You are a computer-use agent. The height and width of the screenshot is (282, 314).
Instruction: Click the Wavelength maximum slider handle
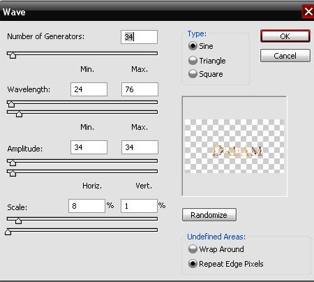[19, 114]
